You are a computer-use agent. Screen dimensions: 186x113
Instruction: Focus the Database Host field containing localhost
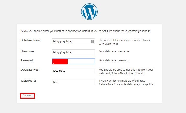pyautogui.click(x=73, y=70)
